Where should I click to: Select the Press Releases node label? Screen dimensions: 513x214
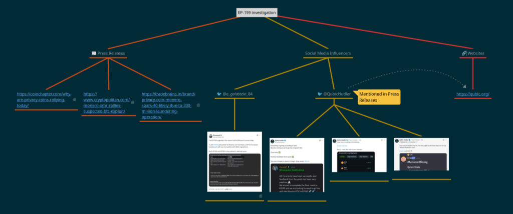111,53
